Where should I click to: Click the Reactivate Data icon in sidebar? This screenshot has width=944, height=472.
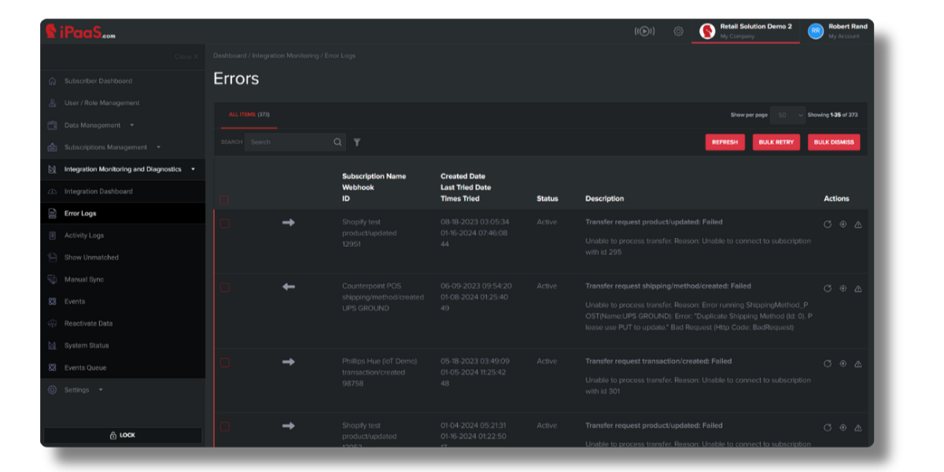click(52, 323)
